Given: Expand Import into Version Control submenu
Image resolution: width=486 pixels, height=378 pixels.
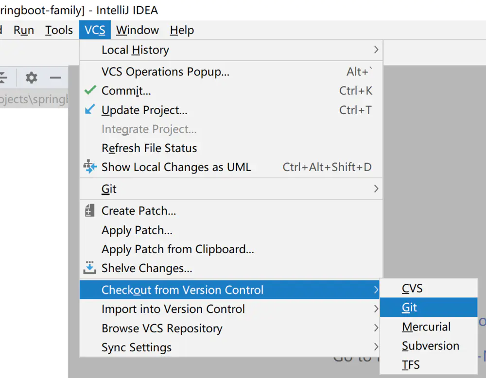Looking at the screenshot, I should tap(230, 309).
